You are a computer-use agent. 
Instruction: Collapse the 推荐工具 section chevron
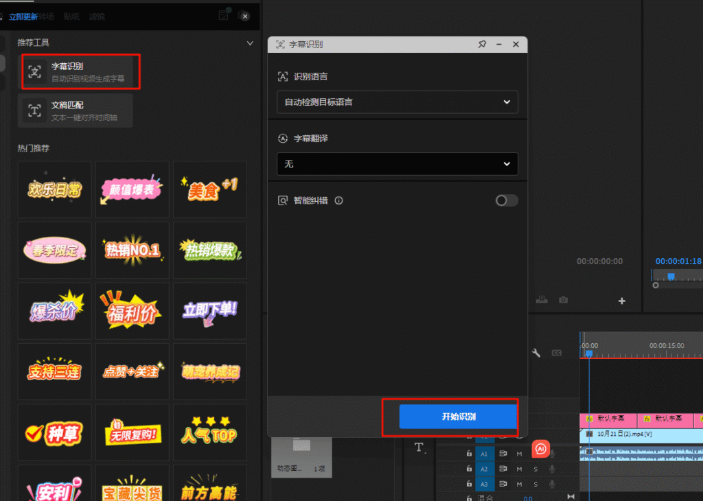(x=250, y=43)
